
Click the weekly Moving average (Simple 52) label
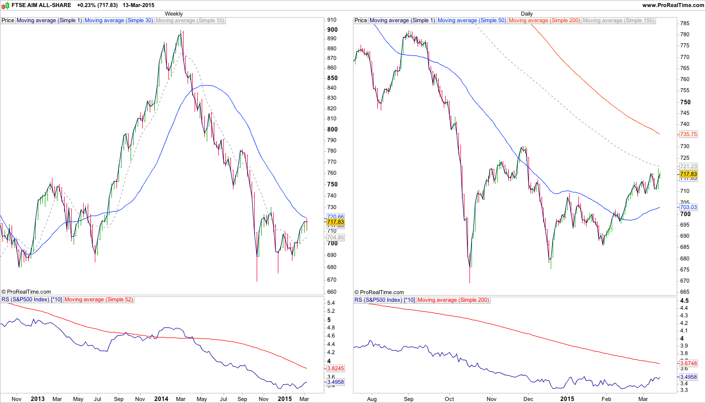[x=99, y=300]
